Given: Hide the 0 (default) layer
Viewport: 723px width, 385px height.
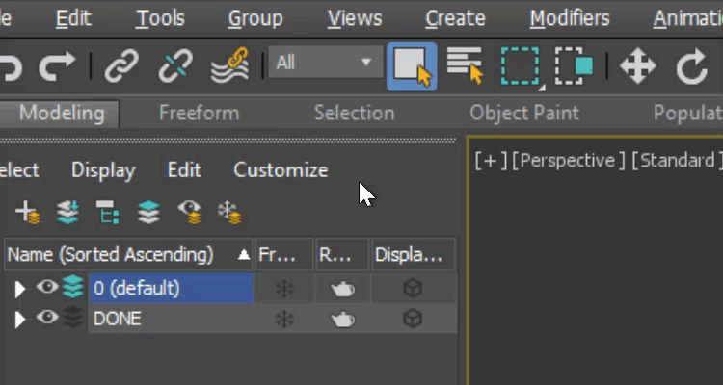Looking at the screenshot, I should tap(46, 287).
